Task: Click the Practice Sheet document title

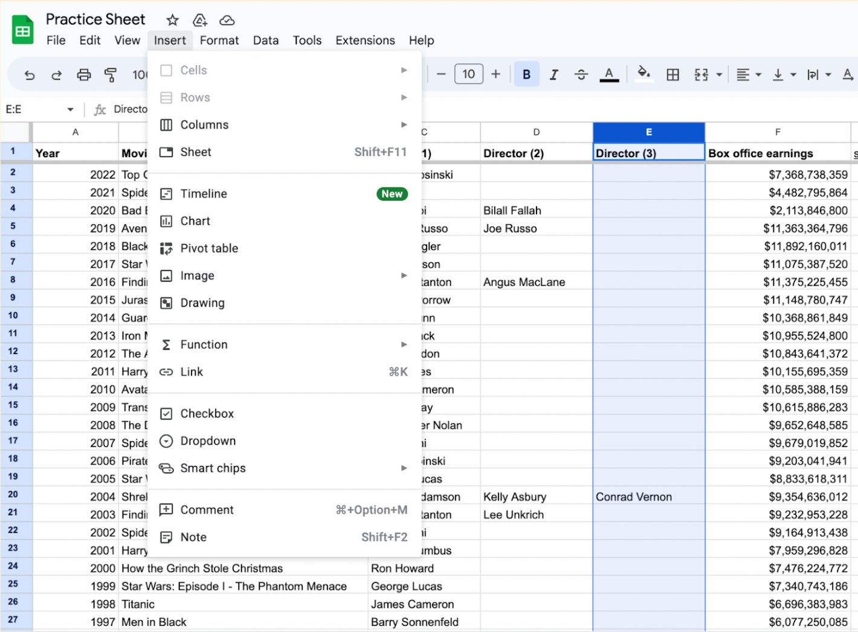Action: pyautogui.click(x=95, y=19)
